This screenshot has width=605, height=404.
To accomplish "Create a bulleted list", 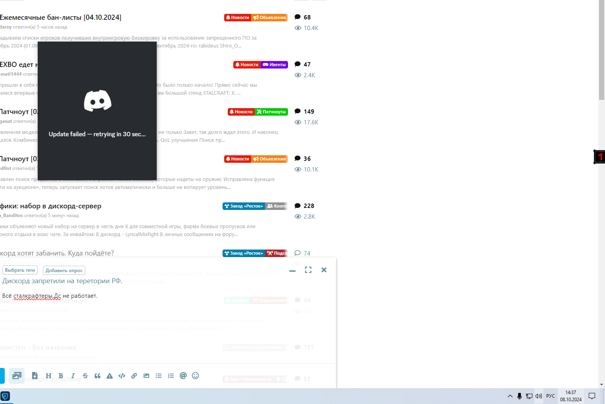I will 159,376.
